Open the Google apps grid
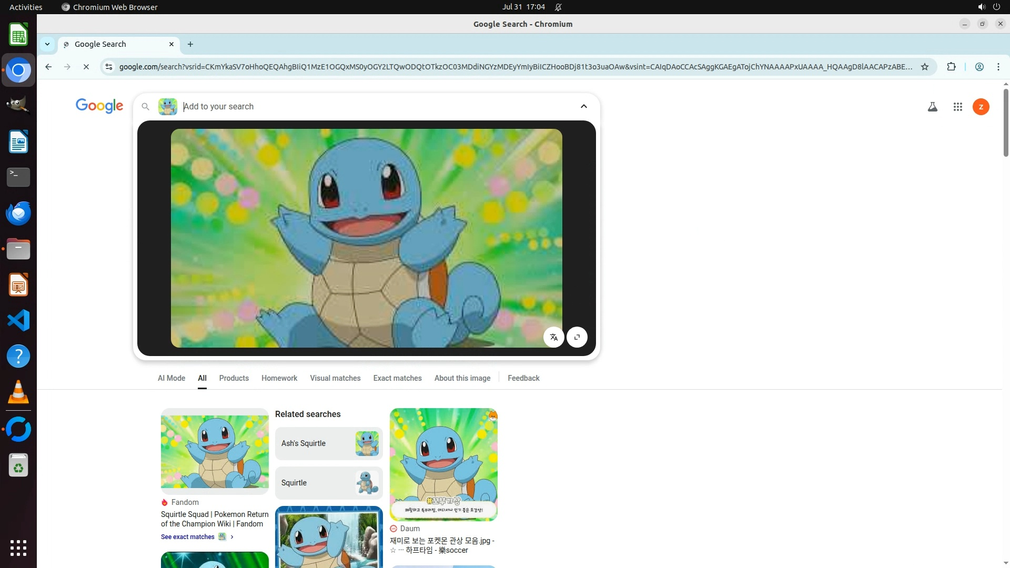This screenshot has width=1010, height=568. (957, 107)
